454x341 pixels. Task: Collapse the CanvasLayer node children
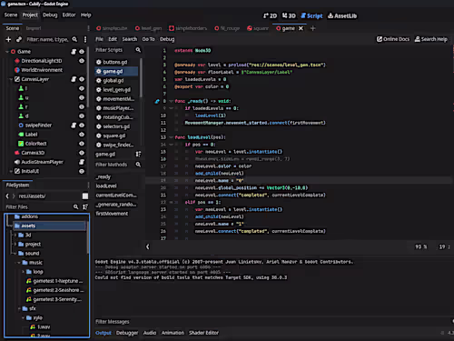11,79
